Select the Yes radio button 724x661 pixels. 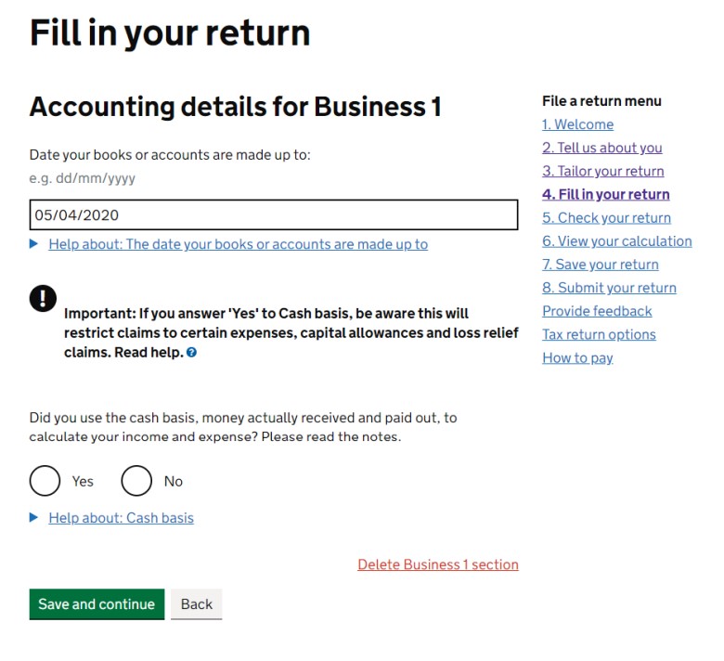(45, 481)
